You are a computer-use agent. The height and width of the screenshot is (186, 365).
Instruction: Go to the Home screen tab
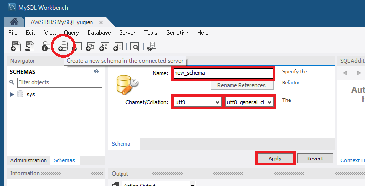click(x=14, y=22)
